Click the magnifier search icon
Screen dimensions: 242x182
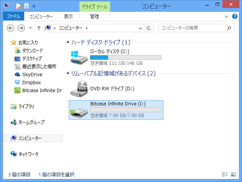point(229,28)
